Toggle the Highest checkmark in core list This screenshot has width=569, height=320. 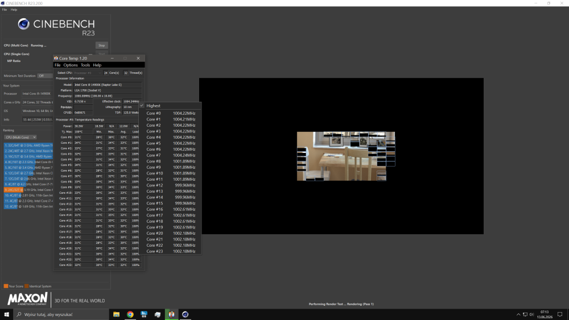click(142, 106)
